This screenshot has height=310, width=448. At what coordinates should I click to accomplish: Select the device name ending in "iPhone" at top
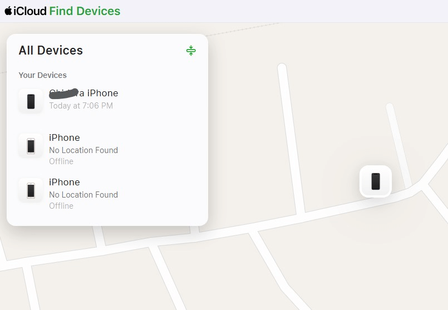(x=83, y=93)
